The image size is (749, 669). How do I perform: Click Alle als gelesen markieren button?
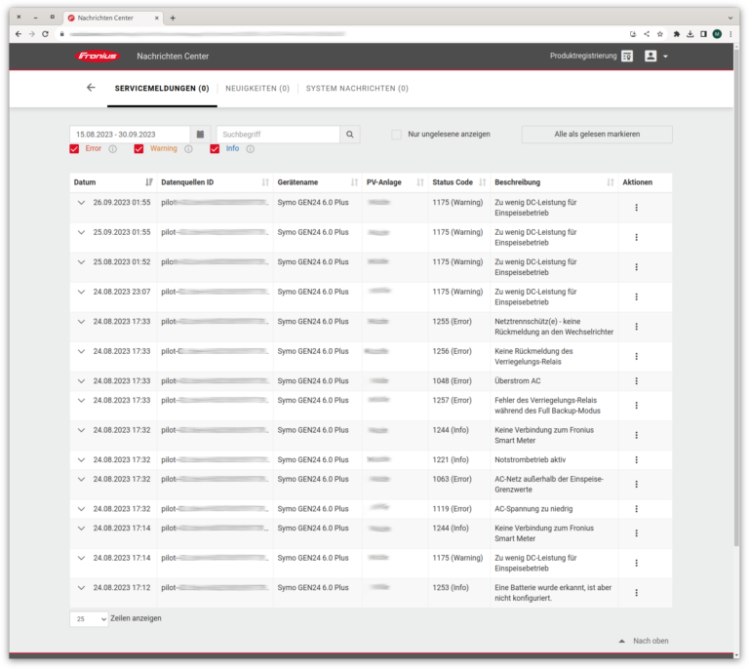tap(596, 135)
